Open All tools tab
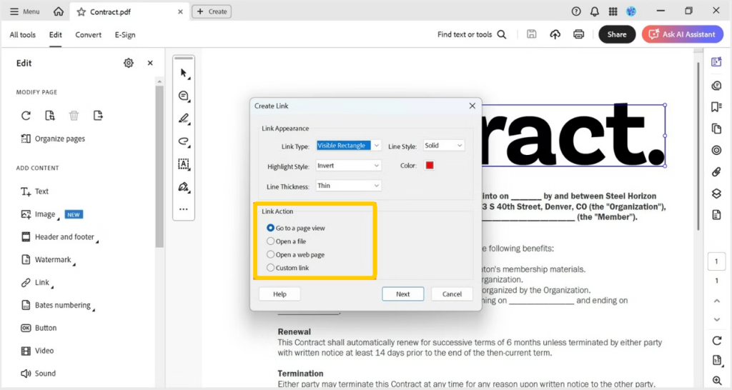This screenshot has height=390, width=732. point(22,34)
